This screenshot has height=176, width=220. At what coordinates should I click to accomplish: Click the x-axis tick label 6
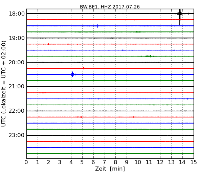pyautogui.click(x=93, y=162)
